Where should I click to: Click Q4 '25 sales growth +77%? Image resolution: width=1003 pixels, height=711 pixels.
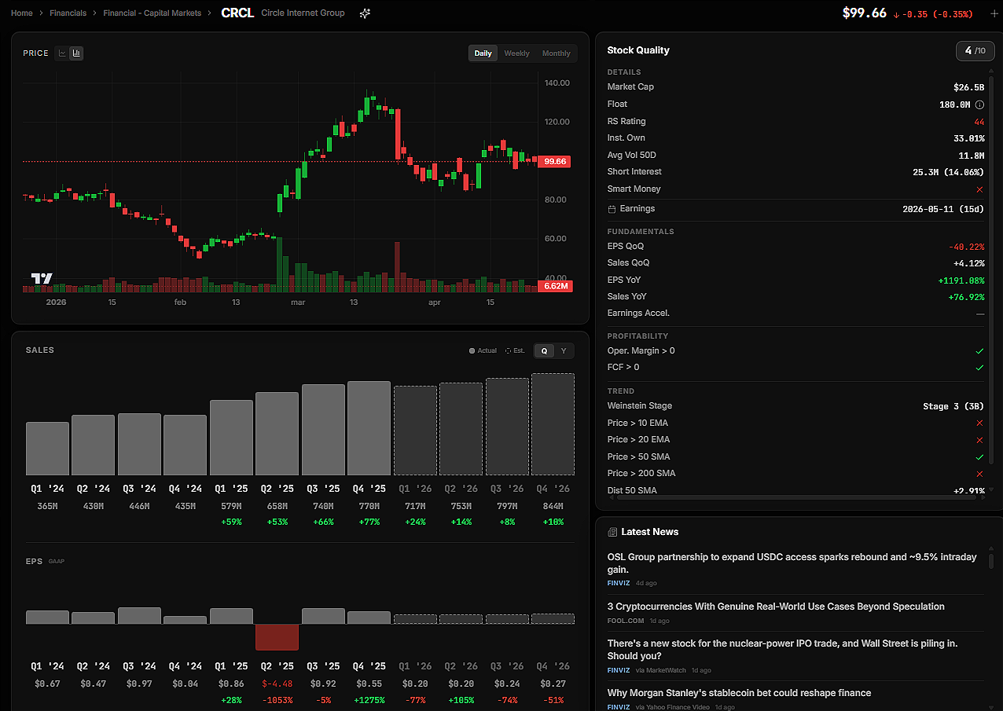coord(369,522)
